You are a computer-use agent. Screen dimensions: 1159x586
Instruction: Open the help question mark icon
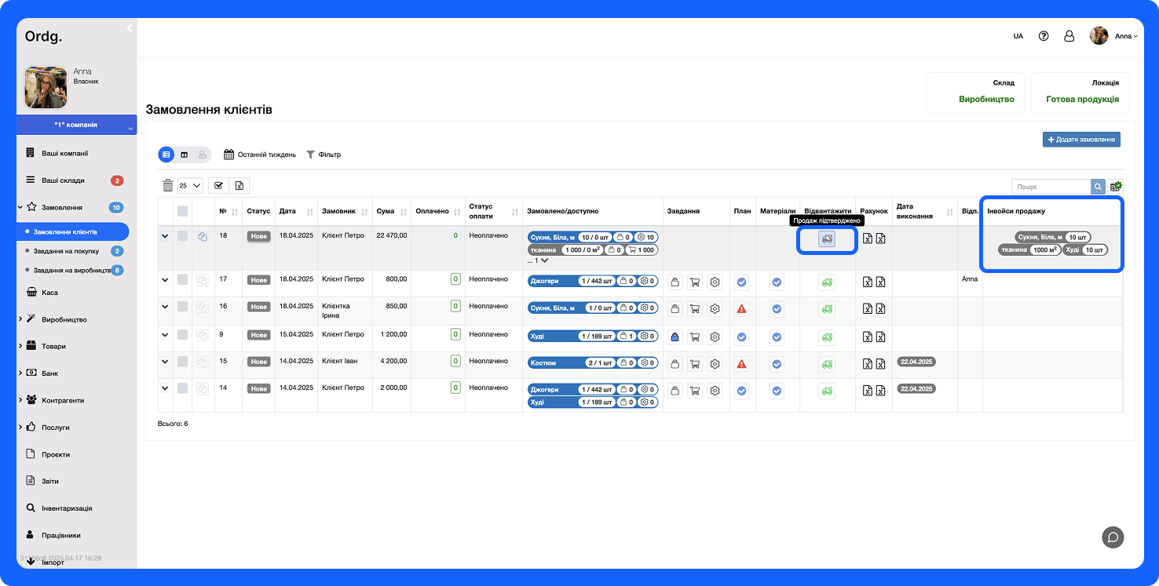(x=1044, y=36)
